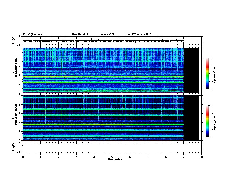Click the "10" kHz tick of ch.2 spectrogram
This screenshot has height=176, width=227.
pos(19,95)
